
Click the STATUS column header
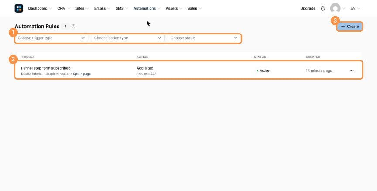(260, 57)
